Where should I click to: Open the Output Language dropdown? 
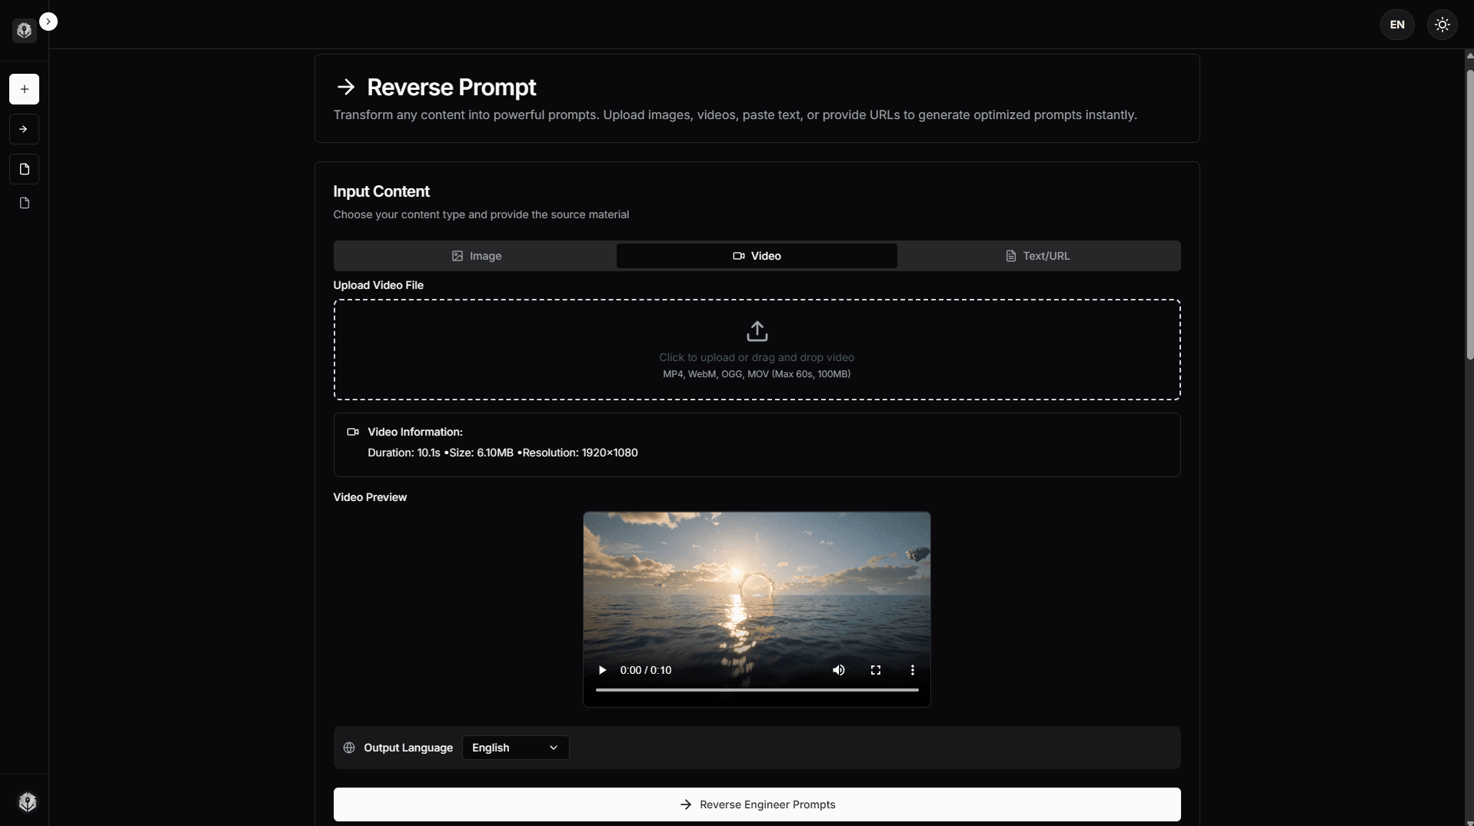(x=514, y=748)
